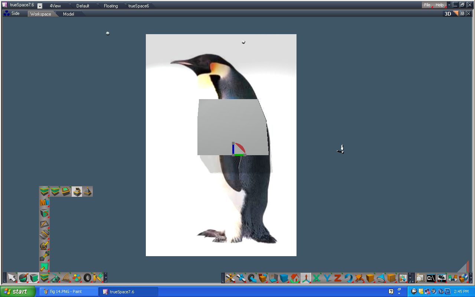Open the paint material tool
475x297 pixels.
[x=23, y=277]
